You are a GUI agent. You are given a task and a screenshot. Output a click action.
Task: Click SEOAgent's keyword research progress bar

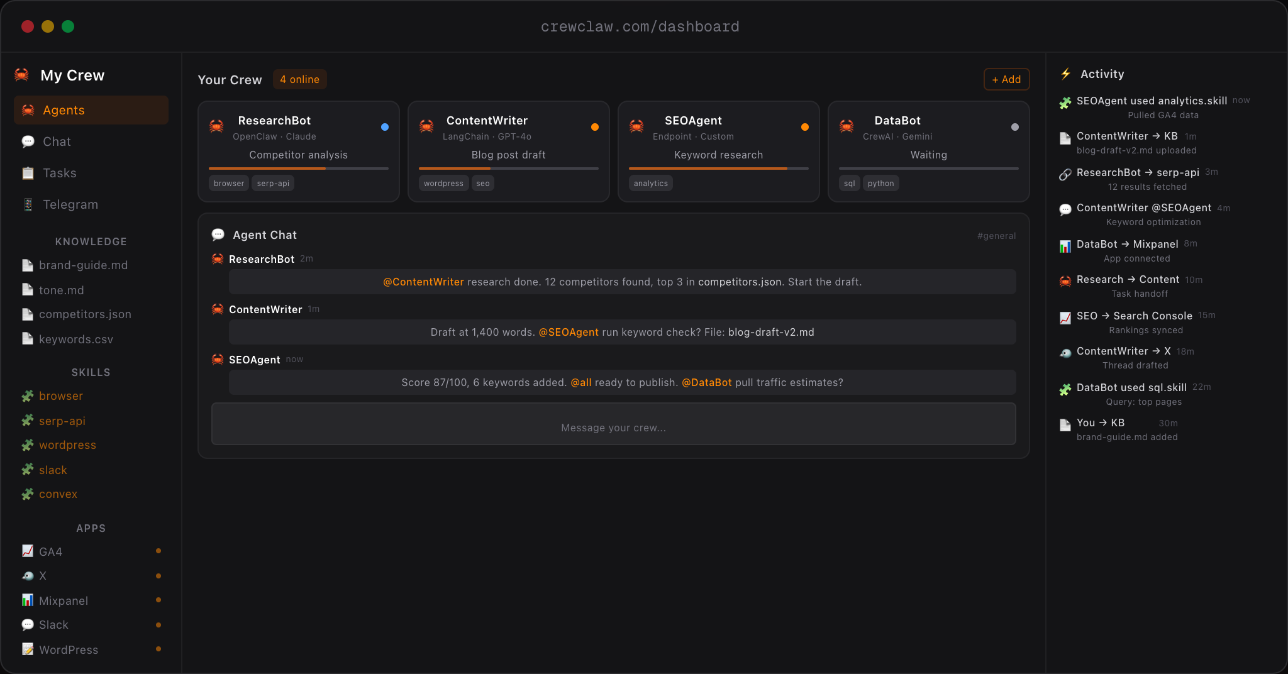coord(718,168)
